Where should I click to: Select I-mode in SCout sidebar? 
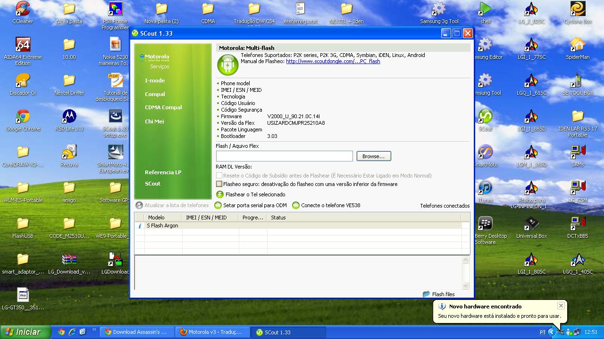click(155, 81)
